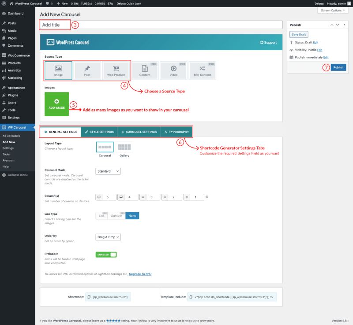Click the green Add Image button
The image size is (353, 325).
click(56, 105)
